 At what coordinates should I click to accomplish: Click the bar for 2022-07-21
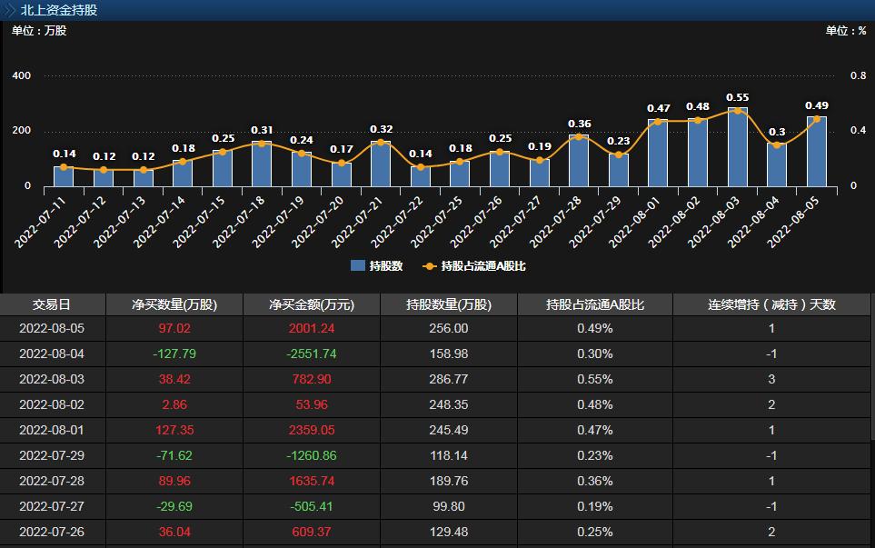[x=381, y=164]
